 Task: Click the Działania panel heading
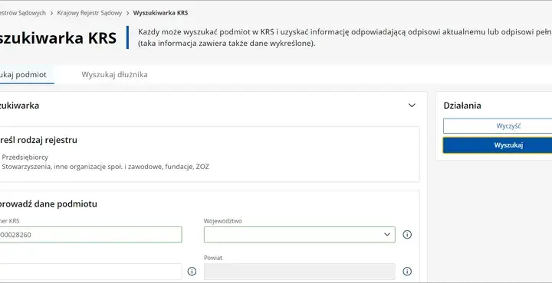pyautogui.click(x=462, y=106)
